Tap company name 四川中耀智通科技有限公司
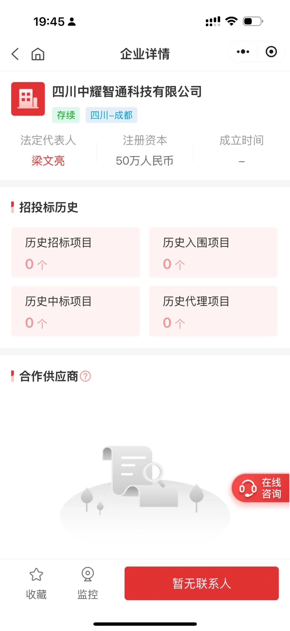 point(127,92)
